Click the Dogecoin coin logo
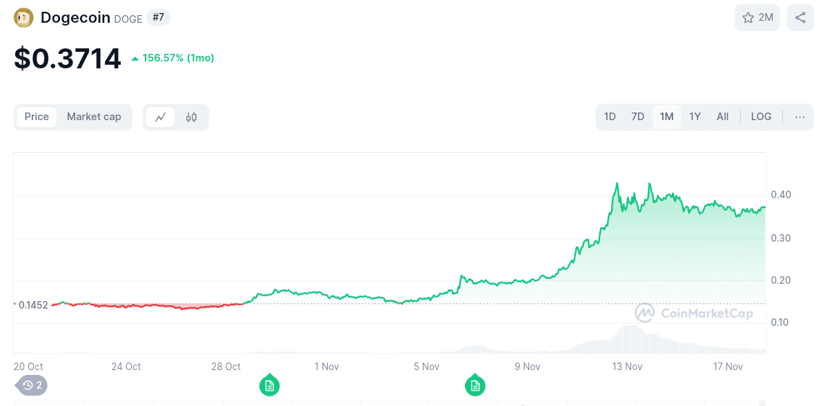 click(x=23, y=17)
